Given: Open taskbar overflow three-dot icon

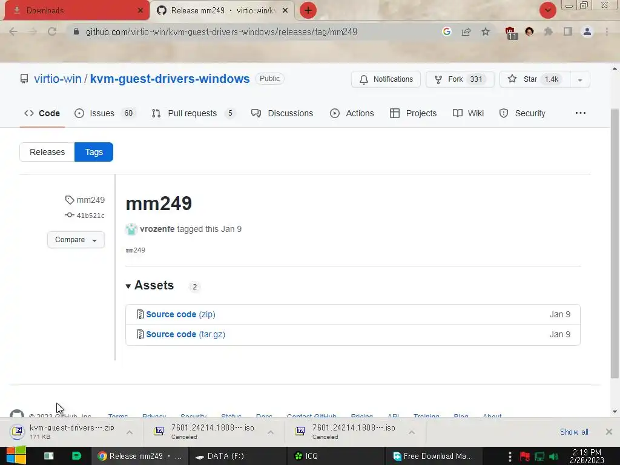Looking at the screenshot, I should tap(510, 457).
